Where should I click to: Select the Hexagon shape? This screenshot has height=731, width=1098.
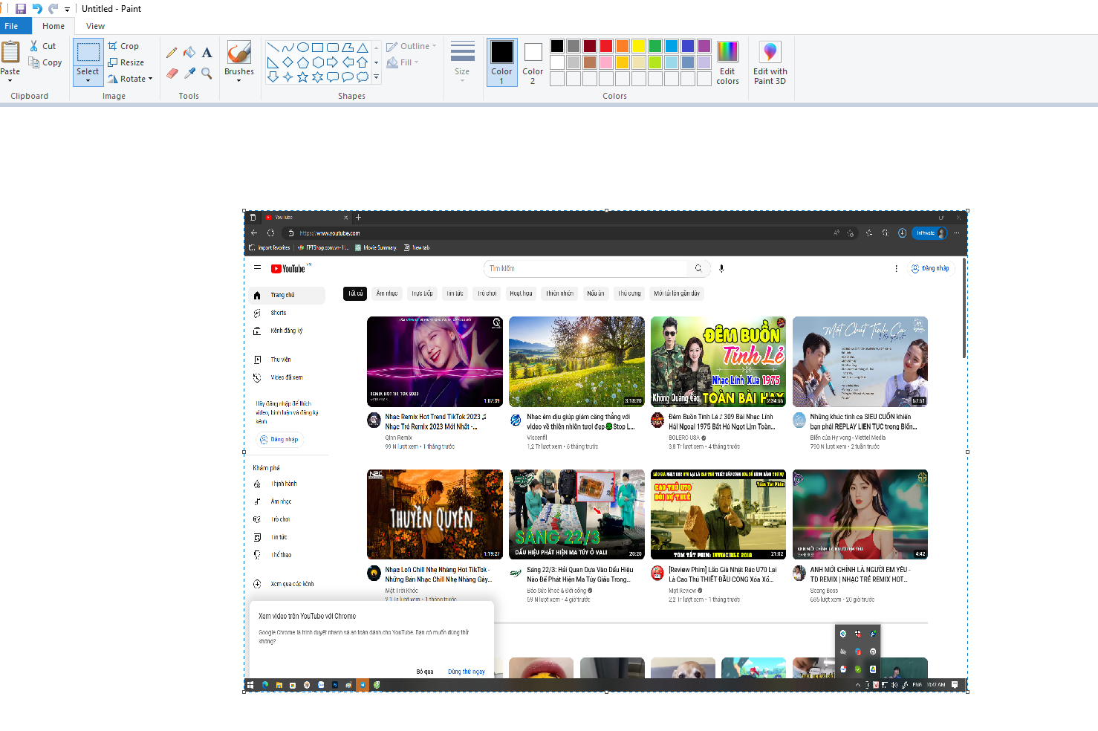[317, 62]
